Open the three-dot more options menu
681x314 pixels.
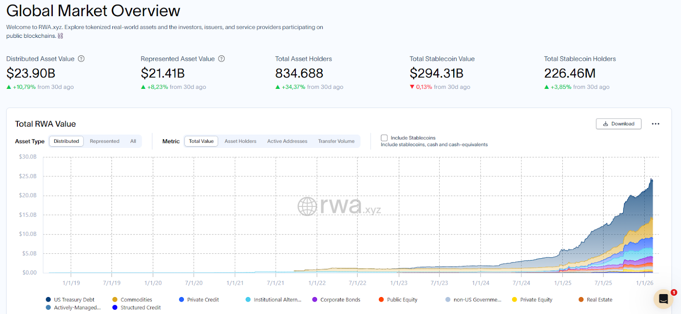click(655, 124)
